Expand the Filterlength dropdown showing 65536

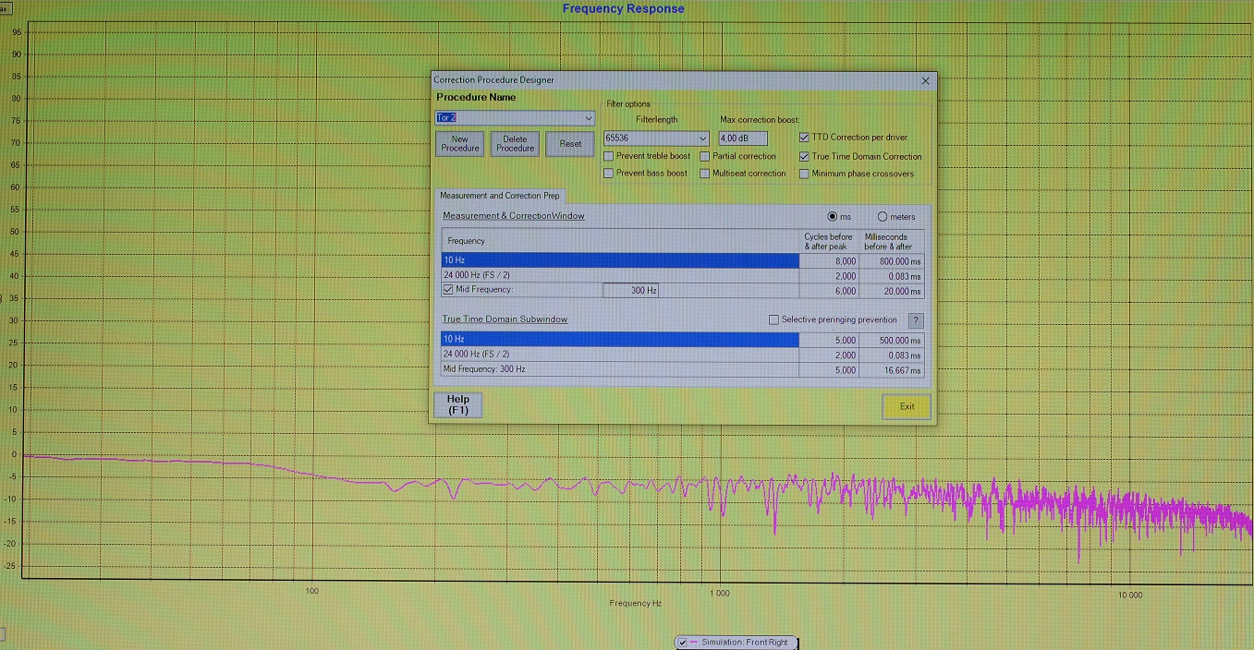click(x=703, y=138)
